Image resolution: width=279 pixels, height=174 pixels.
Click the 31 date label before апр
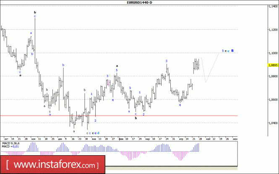click(x=174, y=139)
